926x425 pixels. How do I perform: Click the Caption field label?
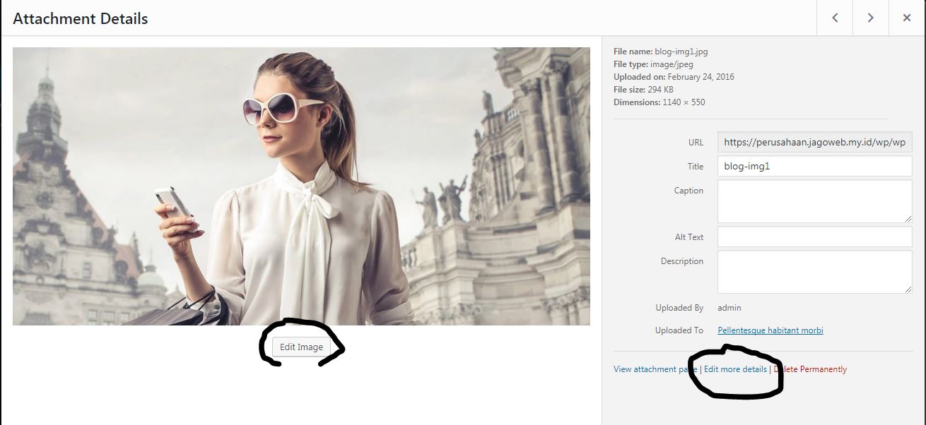688,191
